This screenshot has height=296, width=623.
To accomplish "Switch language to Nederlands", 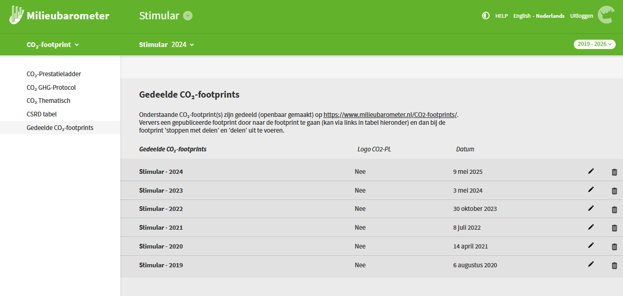I will [550, 16].
